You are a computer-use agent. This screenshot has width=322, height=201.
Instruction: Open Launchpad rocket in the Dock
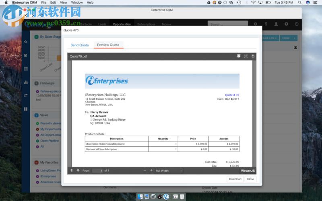click(153, 197)
